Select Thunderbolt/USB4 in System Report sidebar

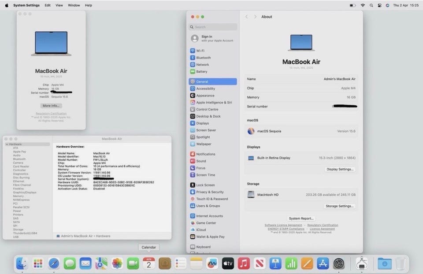(x=25, y=233)
